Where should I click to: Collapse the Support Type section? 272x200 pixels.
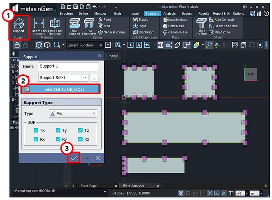99,102
